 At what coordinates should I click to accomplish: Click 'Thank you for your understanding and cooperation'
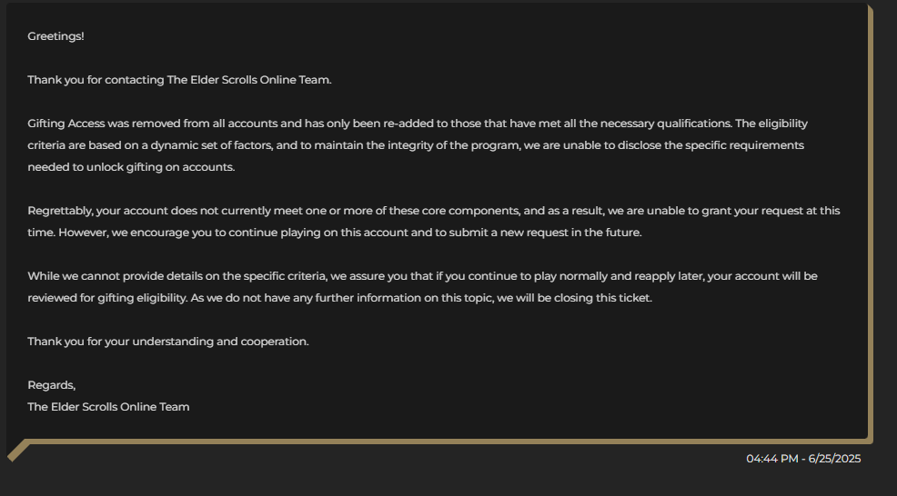click(168, 342)
